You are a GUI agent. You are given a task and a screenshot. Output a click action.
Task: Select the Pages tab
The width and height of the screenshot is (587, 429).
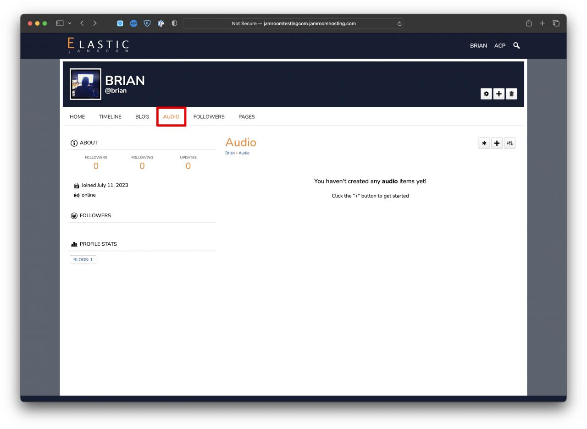coord(246,117)
